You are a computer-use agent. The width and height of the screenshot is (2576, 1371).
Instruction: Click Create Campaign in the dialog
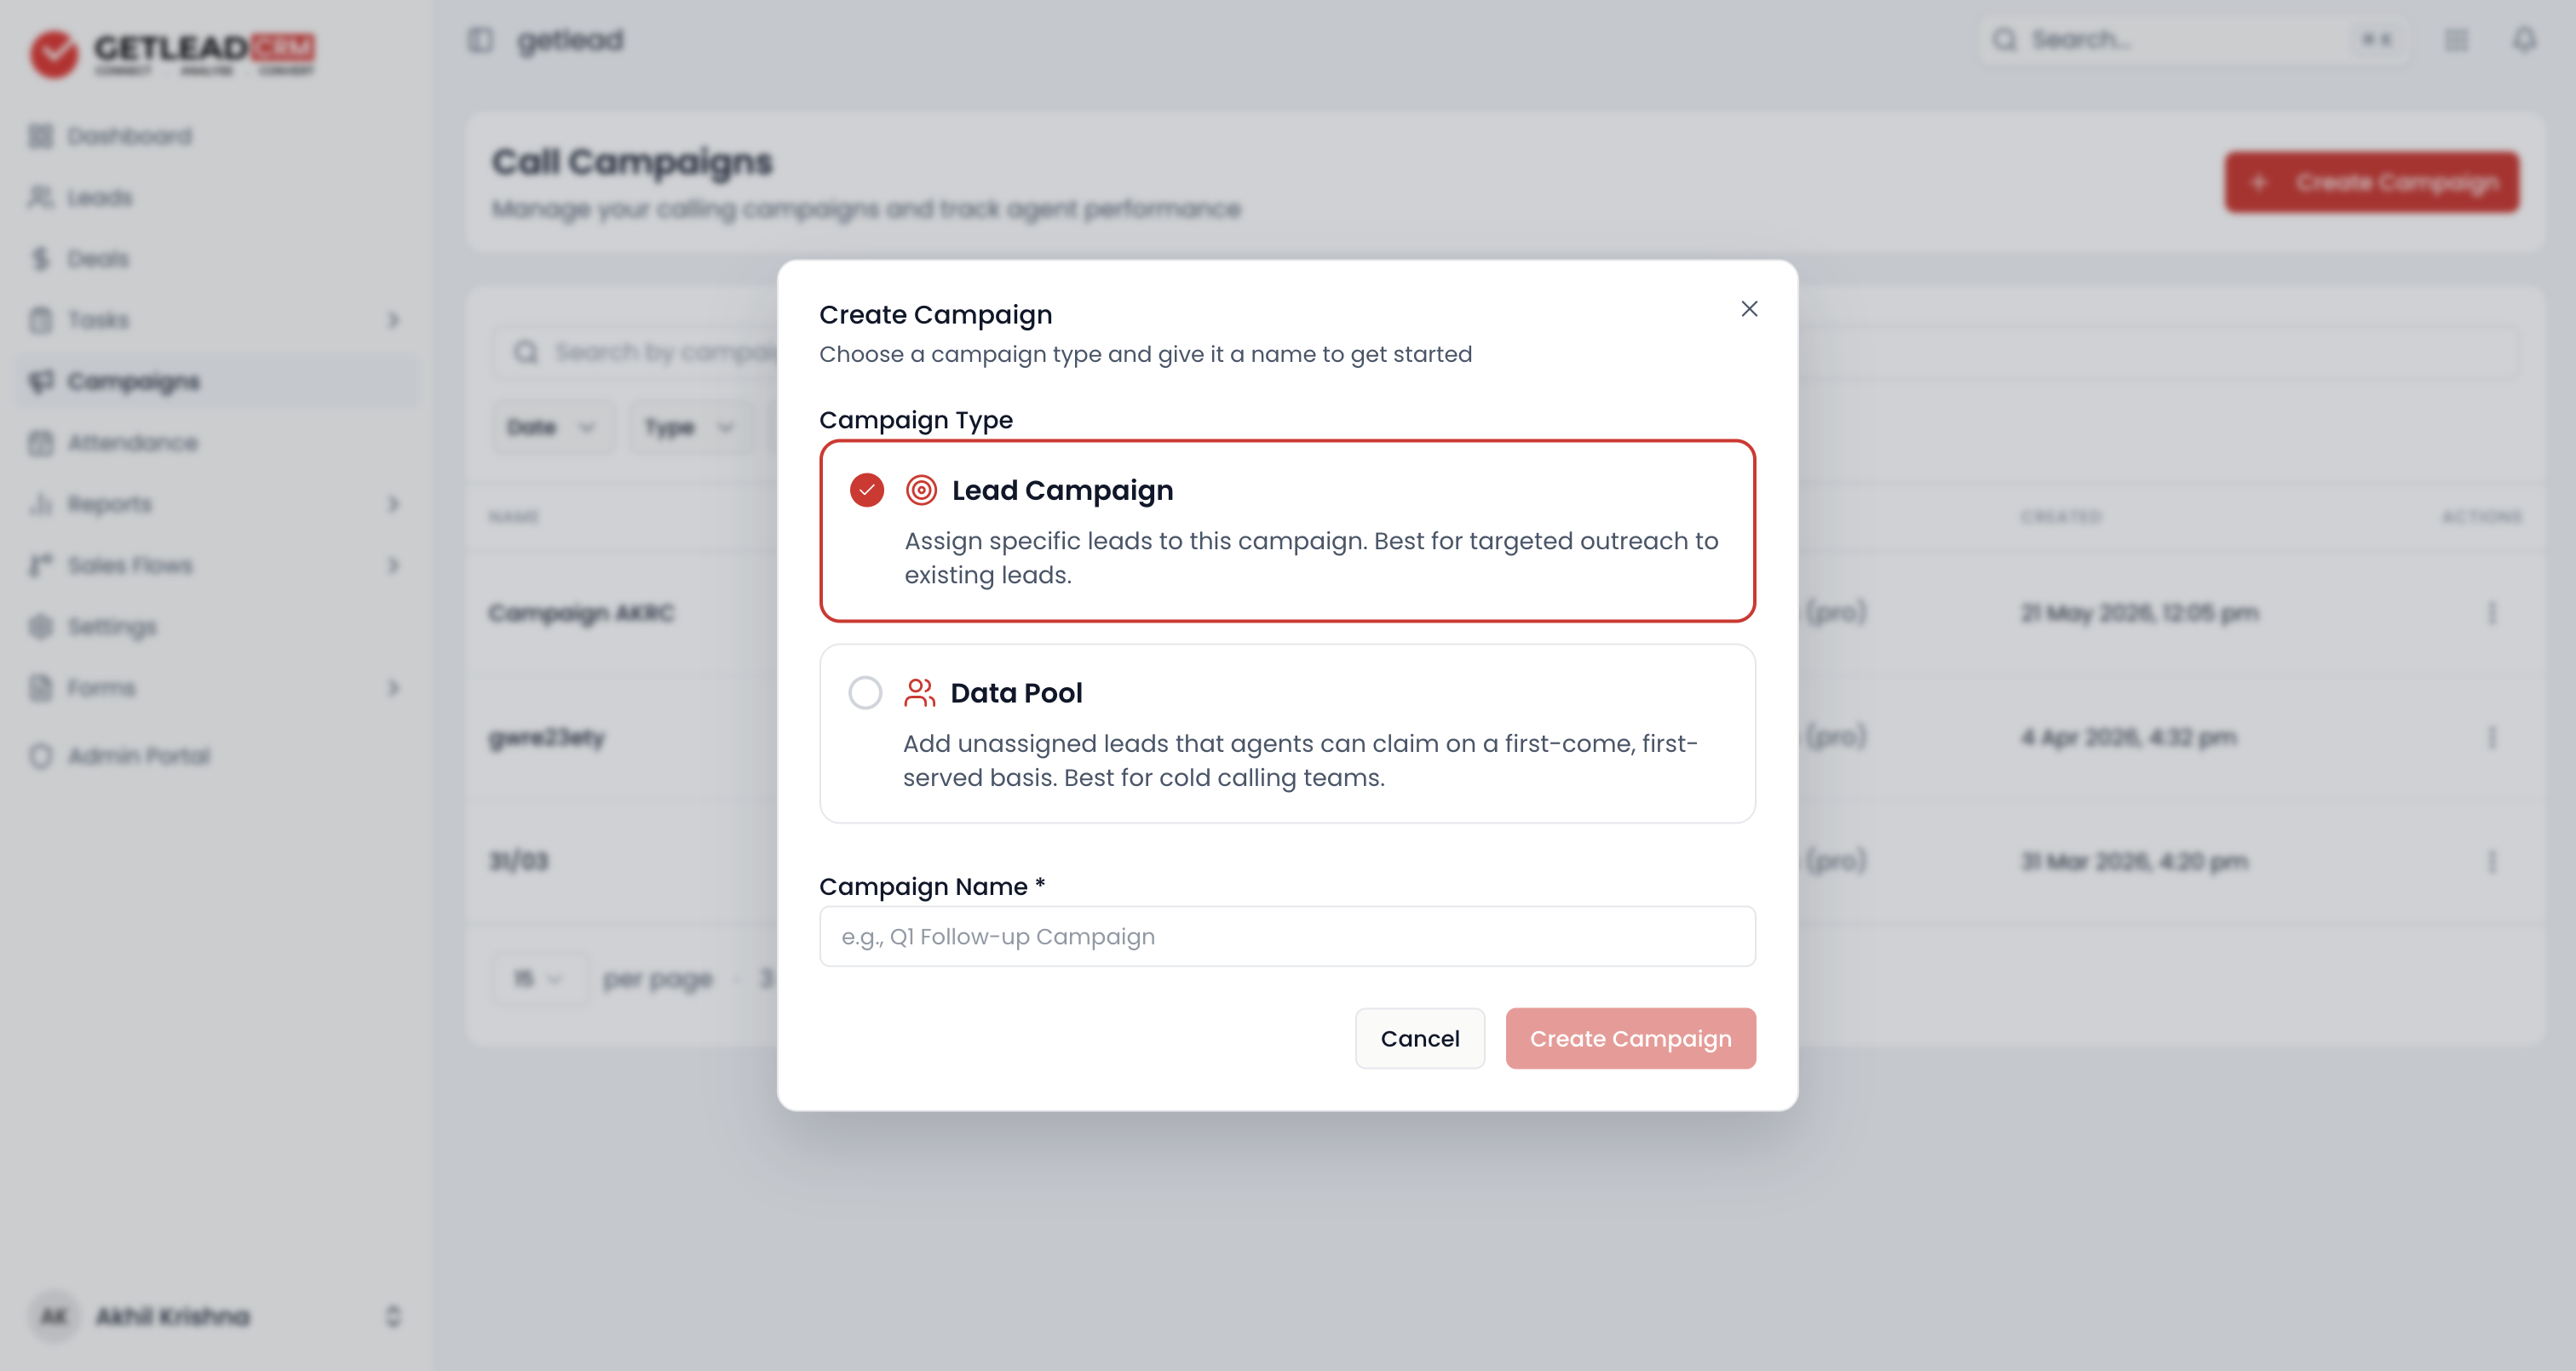coord(1630,1038)
